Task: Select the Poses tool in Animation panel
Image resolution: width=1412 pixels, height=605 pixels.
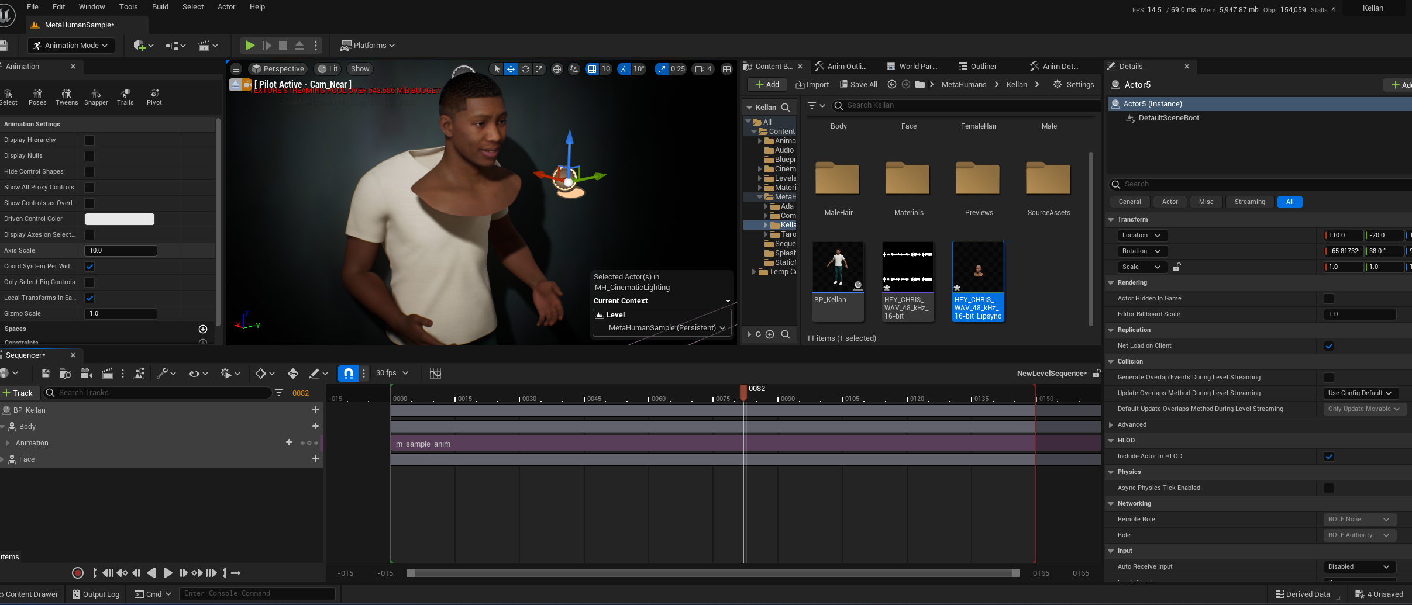Action: click(x=37, y=97)
